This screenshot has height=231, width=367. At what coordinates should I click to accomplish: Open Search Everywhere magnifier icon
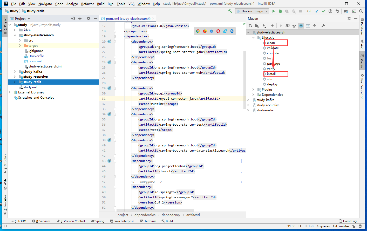point(361,11)
